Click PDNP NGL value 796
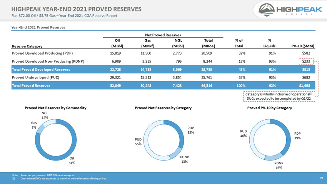The image size is (327, 184). coord(179,61)
